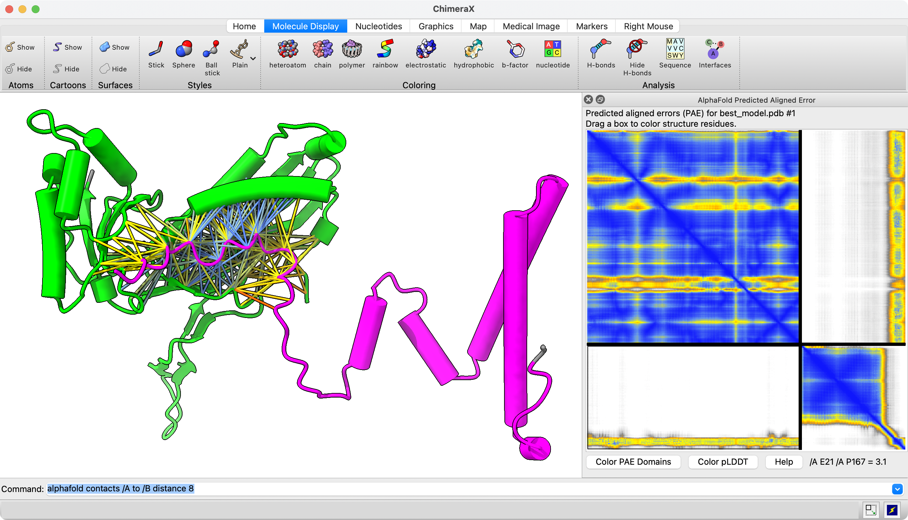Image resolution: width=908 pixels, height=520 pixels.
Task: Color by b-factor
Action: tap(515, 54)
